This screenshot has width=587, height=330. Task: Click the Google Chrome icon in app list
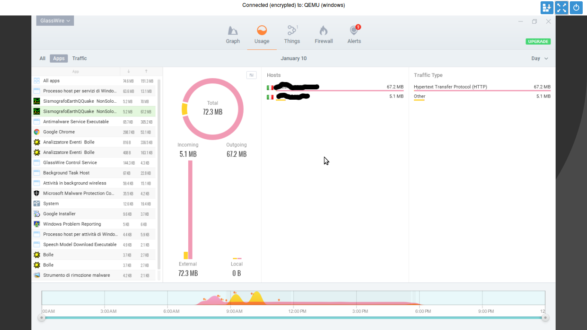(x=37, y=132)
